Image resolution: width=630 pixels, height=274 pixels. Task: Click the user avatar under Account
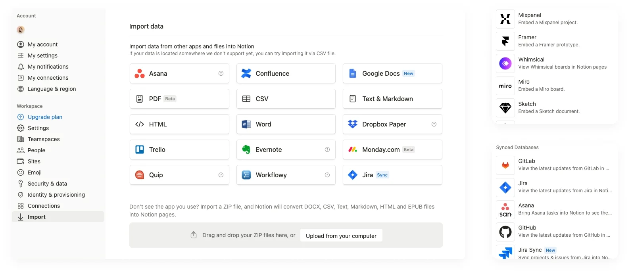coord(21,30)
